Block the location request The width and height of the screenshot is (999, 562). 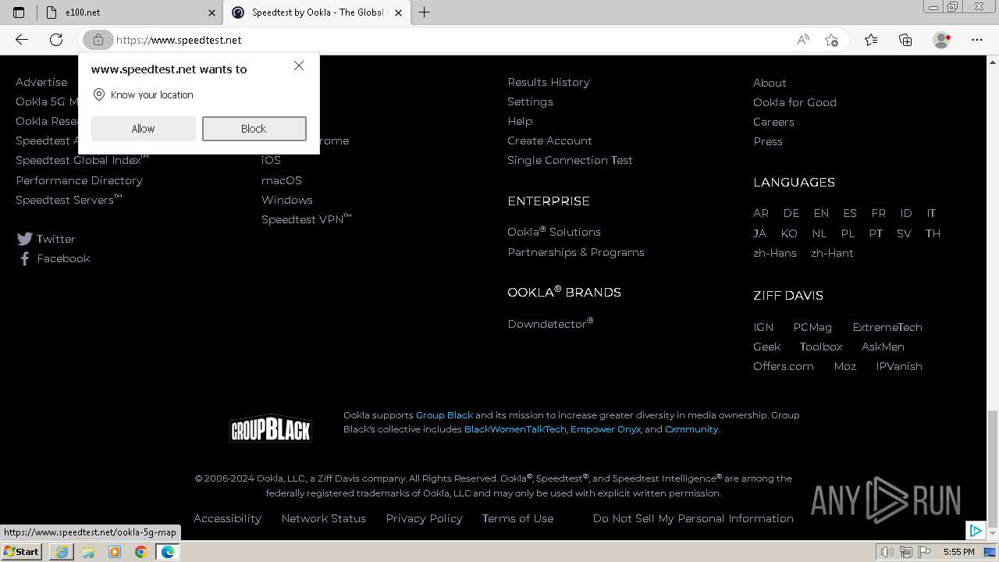point(254,129)
